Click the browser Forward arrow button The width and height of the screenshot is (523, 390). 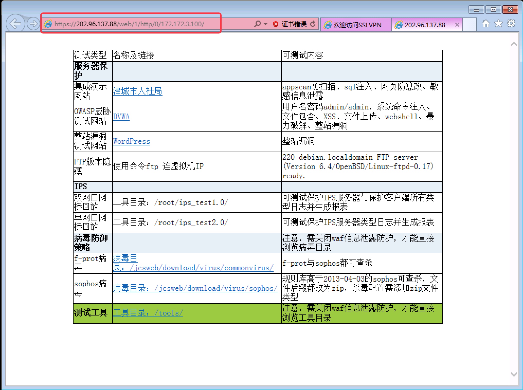(x=33, y=24)
